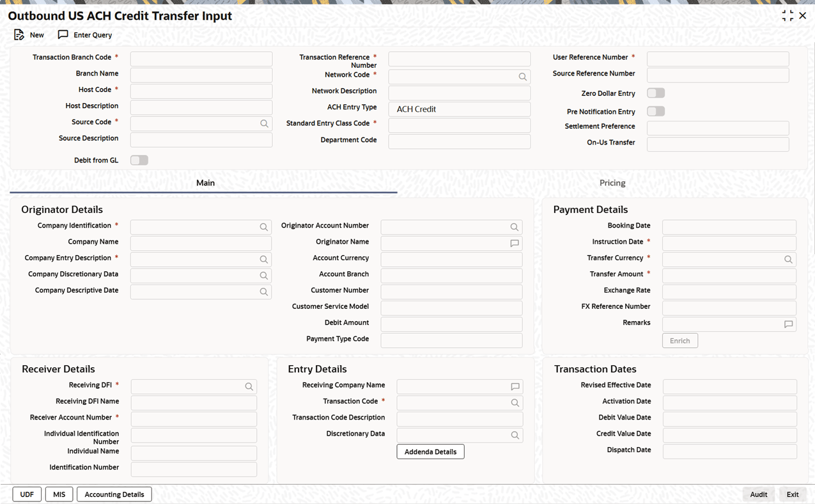Screen dimensions: 815x504
Task: Click the Transaction Code search icon
Action: pyautogui.click(x=515, y=403)
